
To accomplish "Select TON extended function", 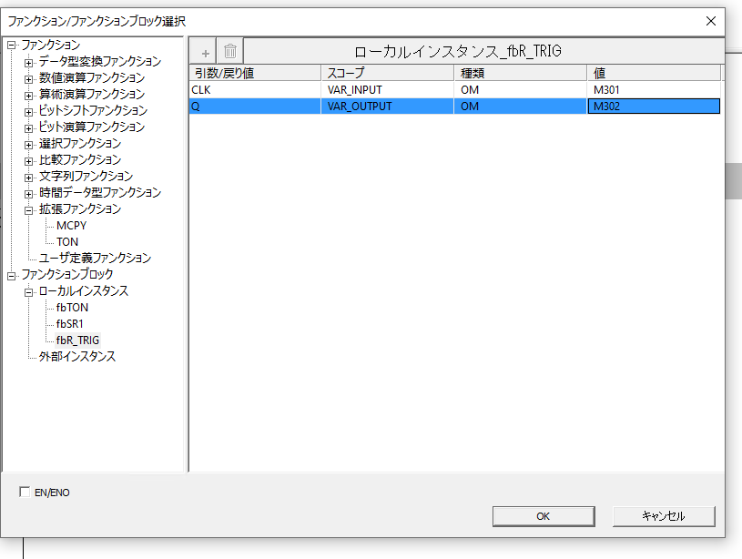I will coord(67,242).
